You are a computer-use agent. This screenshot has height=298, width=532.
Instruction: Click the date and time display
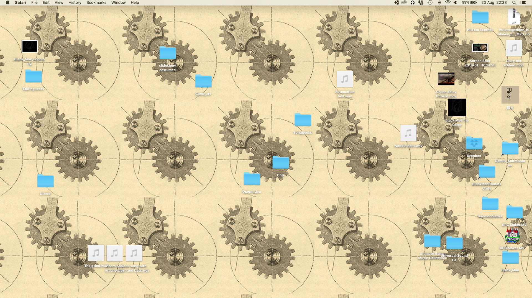[x=494, y=2]
